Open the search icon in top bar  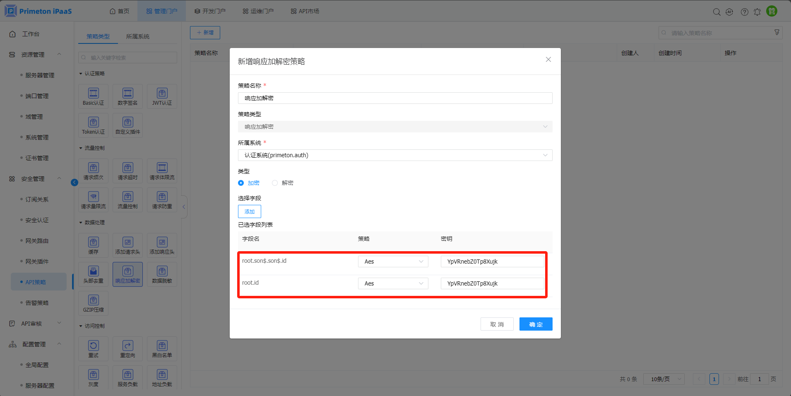[716, 12]
